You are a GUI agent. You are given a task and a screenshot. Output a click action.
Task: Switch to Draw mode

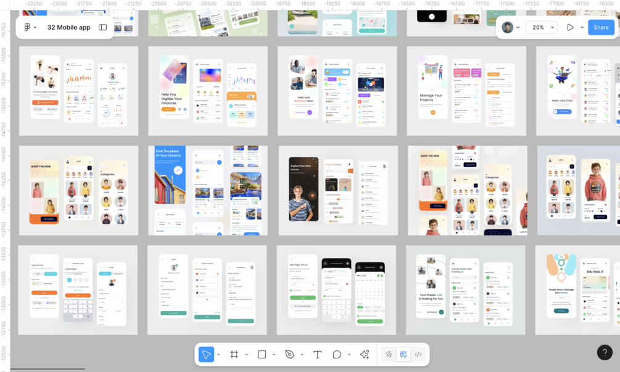(388, 354)
